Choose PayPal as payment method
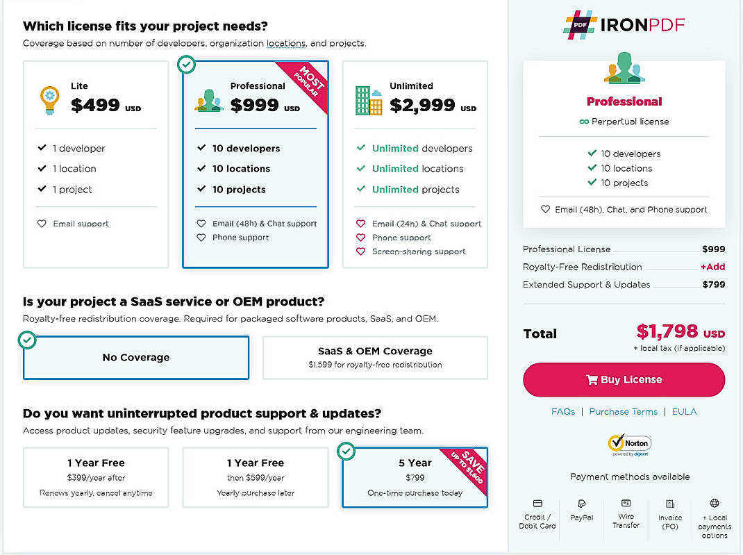 (x=581, y=514)
